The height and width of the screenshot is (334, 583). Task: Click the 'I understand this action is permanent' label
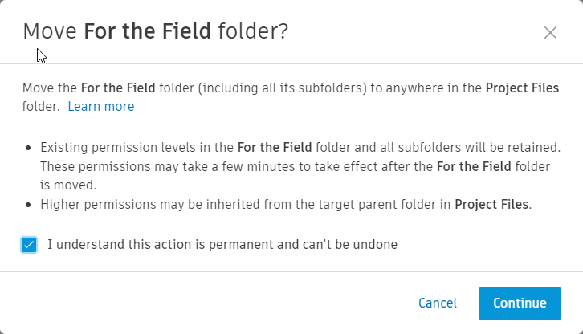(222, 244)
